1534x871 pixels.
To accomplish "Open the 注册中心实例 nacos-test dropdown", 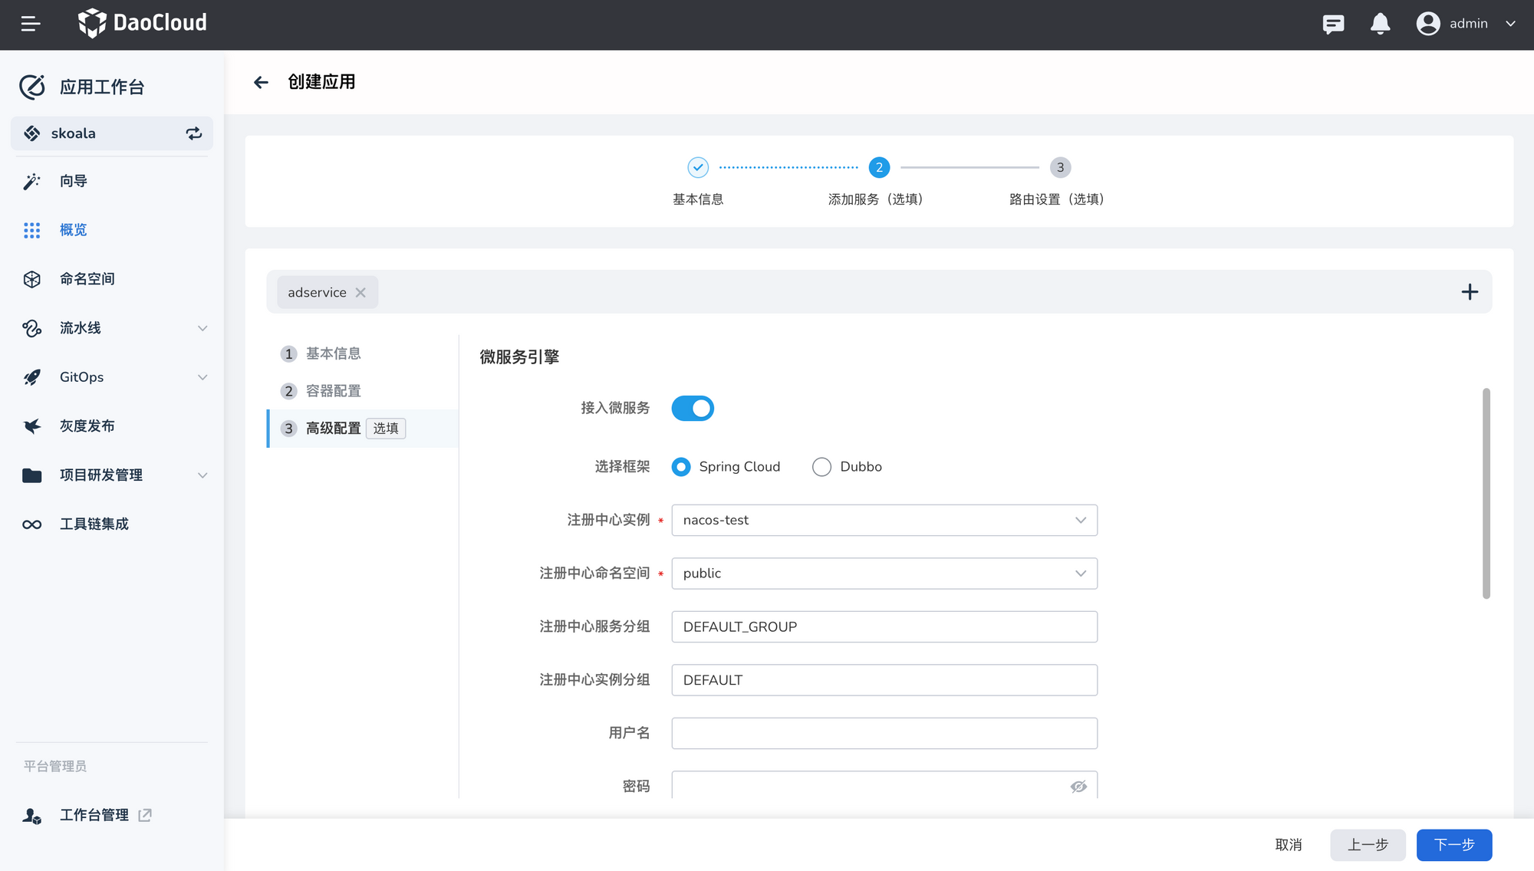I will coord(884,520).
